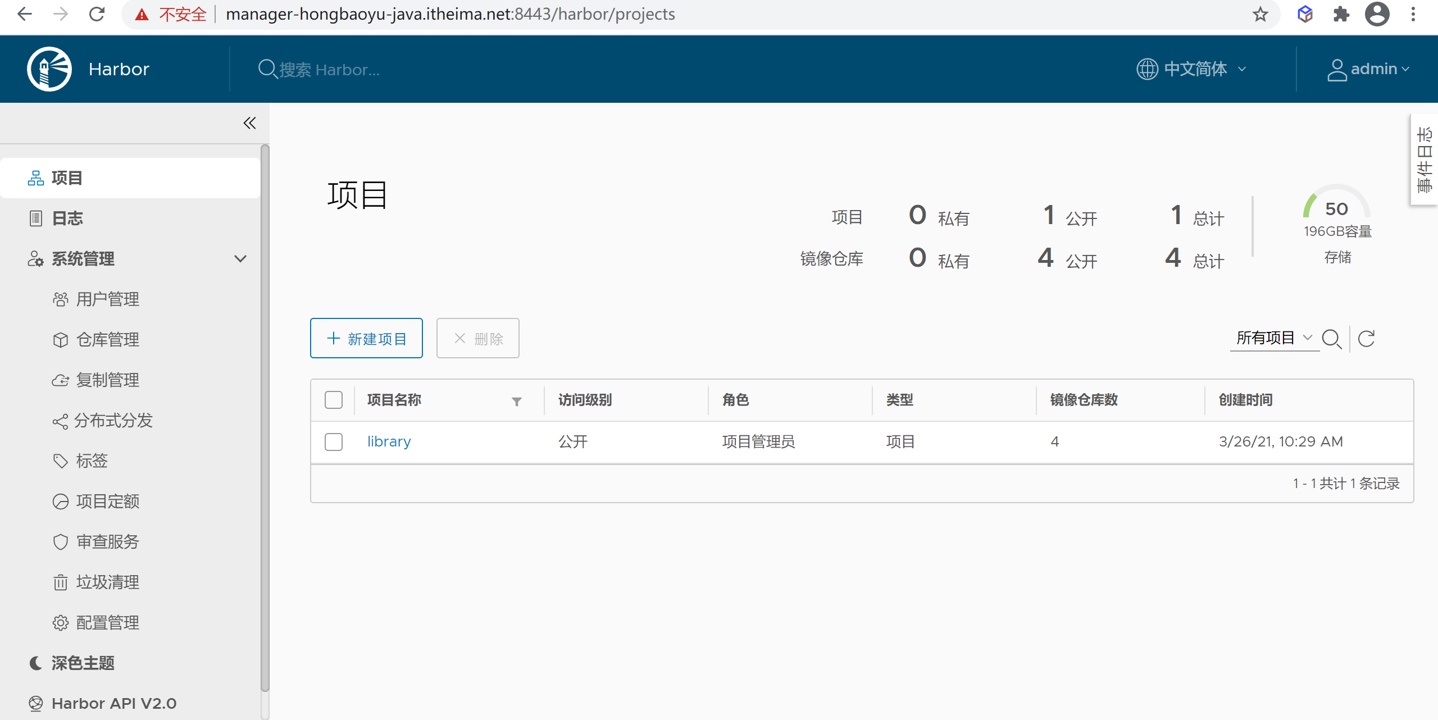This screenshot has width=1438, height=720.
Task: Click the project name filter funnel icon
Action: tap(517, 401)
